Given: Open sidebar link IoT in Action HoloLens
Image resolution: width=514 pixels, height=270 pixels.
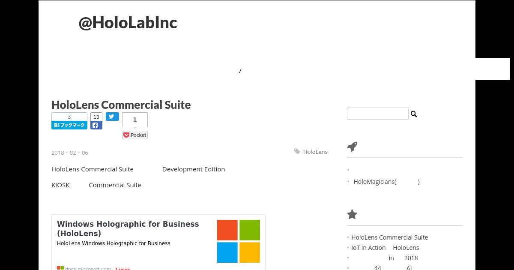Looking at the screenshot, I should [x=385, y=248].
